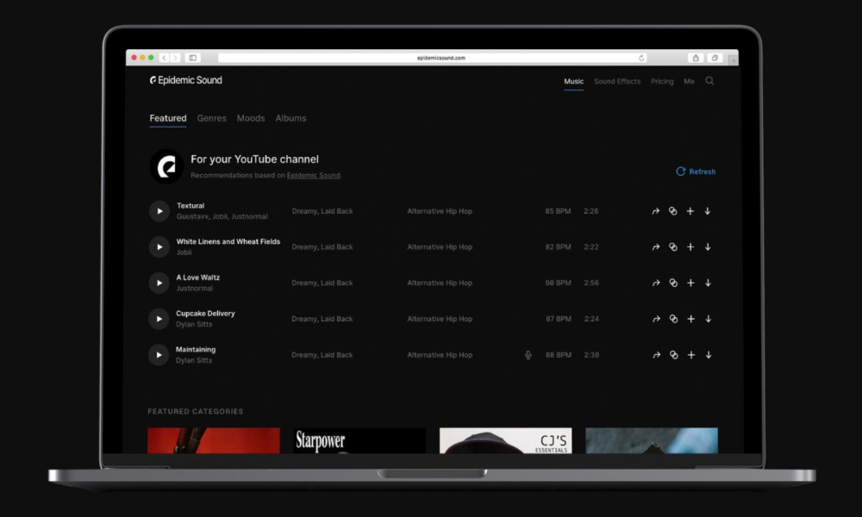Open the site search

tap(709, 81)
